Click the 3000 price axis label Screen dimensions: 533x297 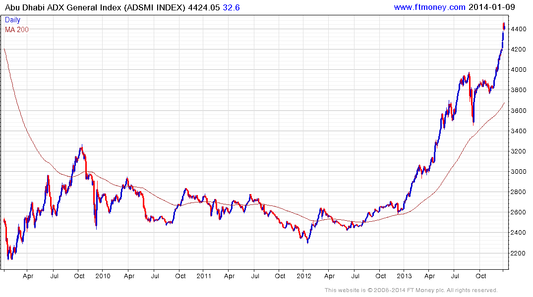518,172
